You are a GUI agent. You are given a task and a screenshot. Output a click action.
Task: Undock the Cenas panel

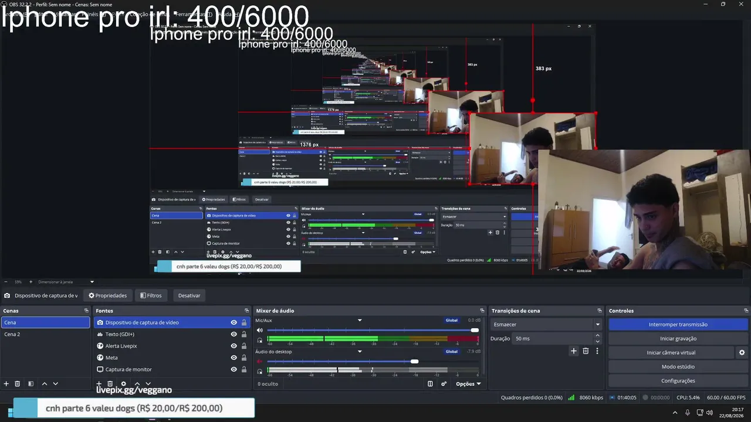(86, 311)
